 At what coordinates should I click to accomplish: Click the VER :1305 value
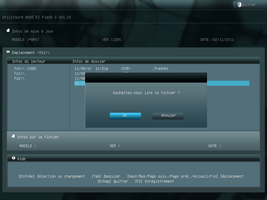click(112, 40)
